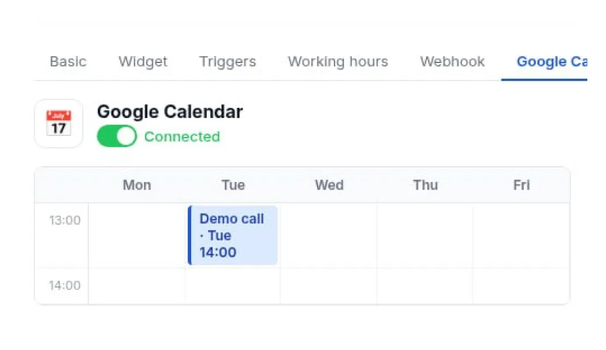Click the empty Monday 13:00 slot
Image resolution: width=606 pixels, height=350 pixels.
(137, 235)
